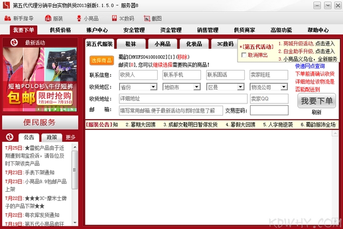Viewport: 343px width, 229px height.
Task: Open 7月25日 雷蛇产品 announcement
Action: point(35,156)
